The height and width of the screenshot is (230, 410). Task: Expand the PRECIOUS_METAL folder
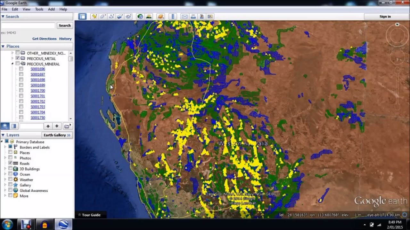tap(13, 58)
